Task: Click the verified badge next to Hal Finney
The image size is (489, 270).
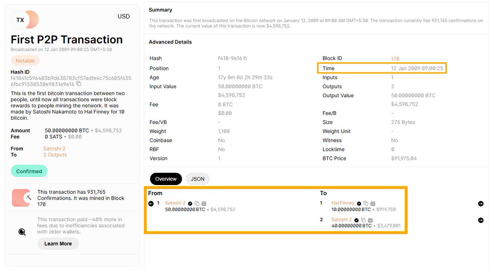Action: 359,203
